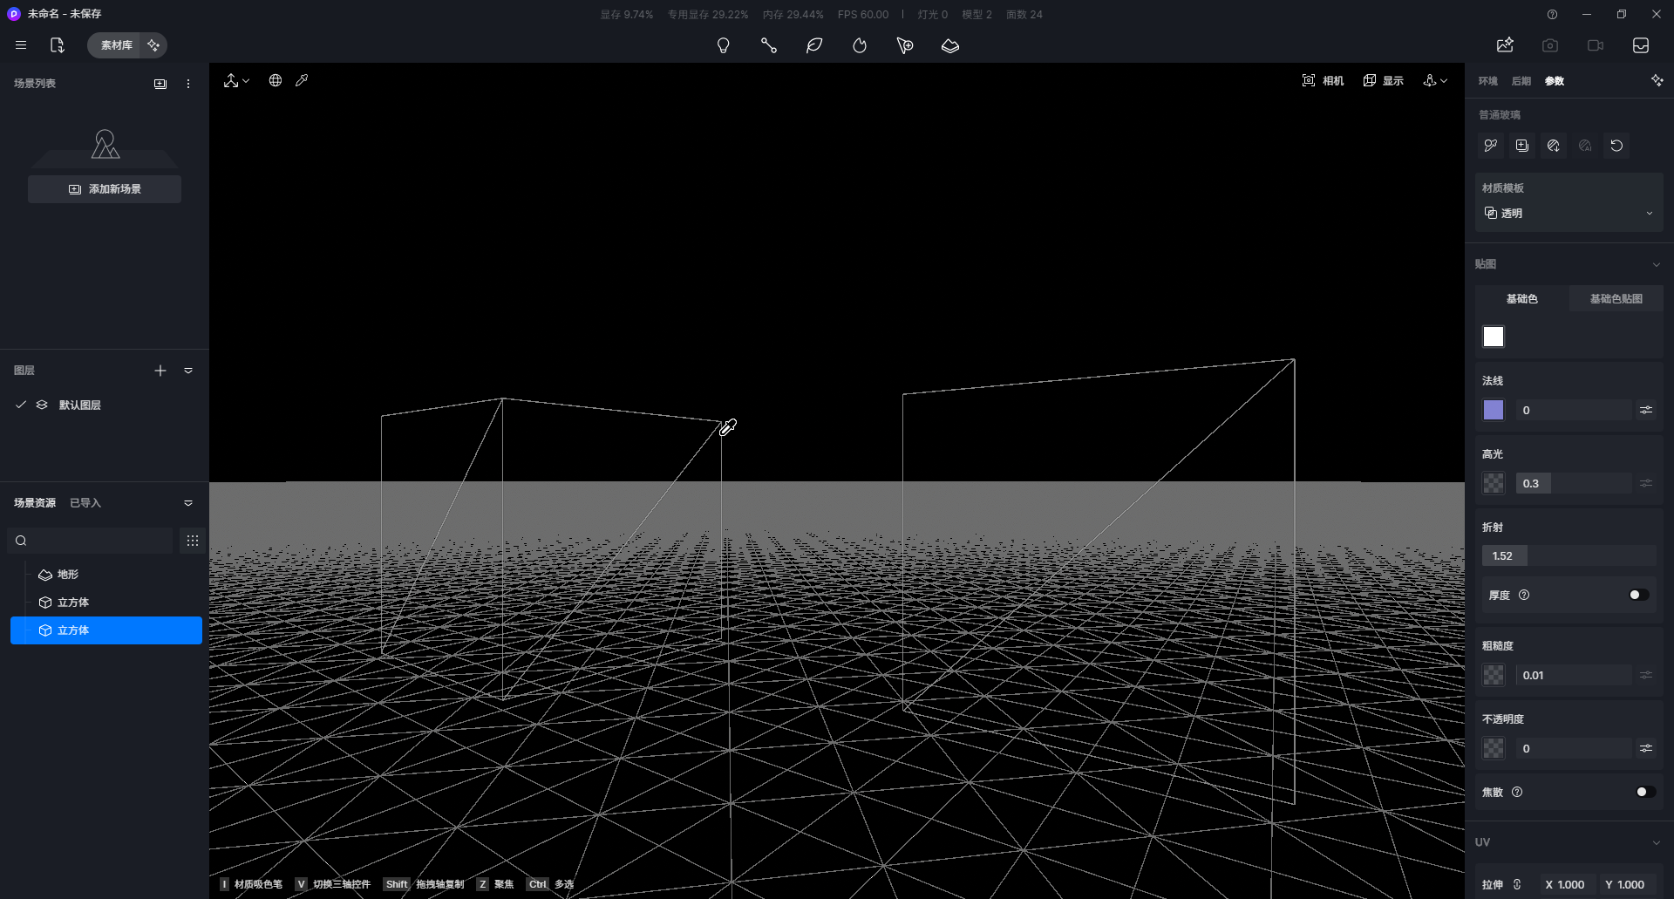Screen dimensions: 1674x899
Task: Activate the material eyedropper in viewport toolbar
Action: pyautogui.click(x=302, y=80)
